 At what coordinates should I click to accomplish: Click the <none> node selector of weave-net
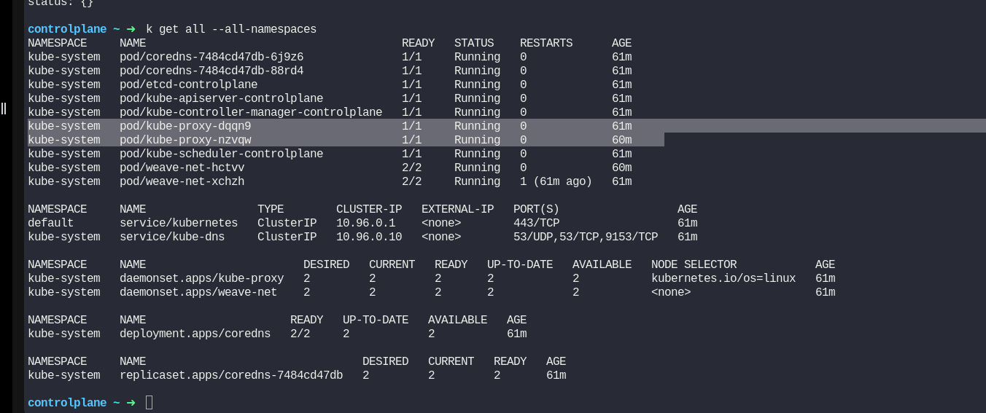point(671,292)
